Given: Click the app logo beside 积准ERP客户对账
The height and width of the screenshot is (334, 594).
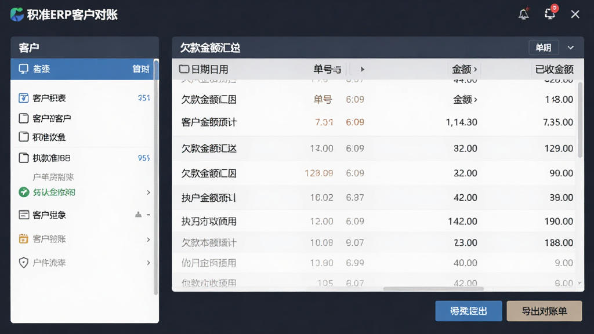Looking at the screenshot, I should 17,14.
